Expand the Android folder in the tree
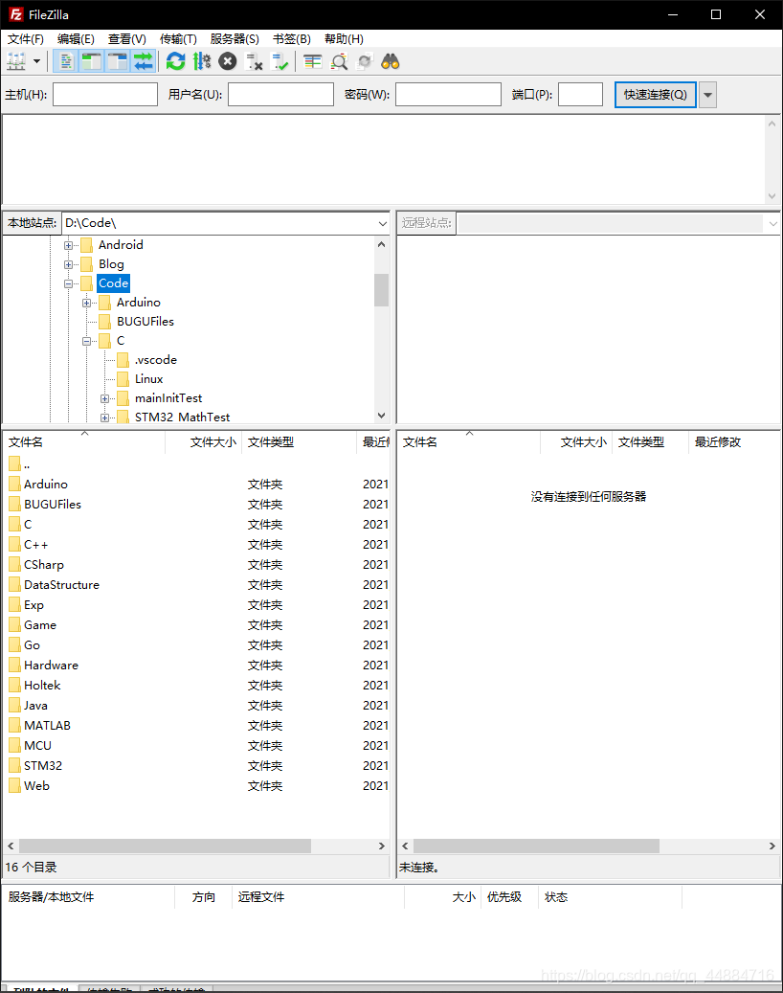 [x=68, y=245]
